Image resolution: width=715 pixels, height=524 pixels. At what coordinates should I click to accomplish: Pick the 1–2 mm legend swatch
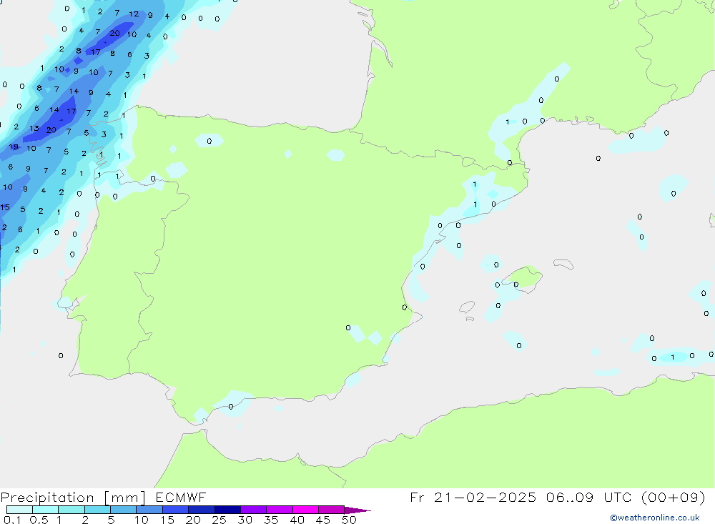(71, 510)
